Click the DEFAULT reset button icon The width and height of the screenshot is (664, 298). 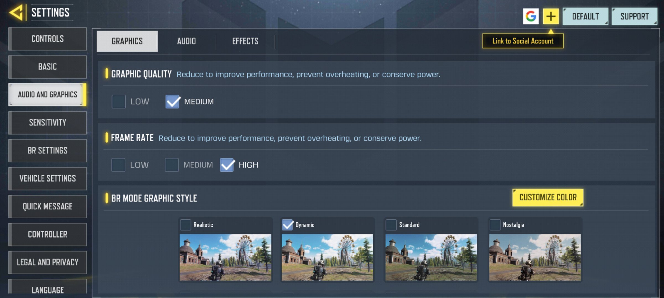coord(586,16)
